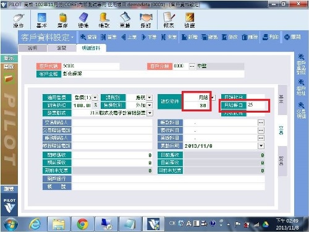Expand the 課稅別 dropdown
The width and height of the screenshot is (309, 232).
(150, 97)
